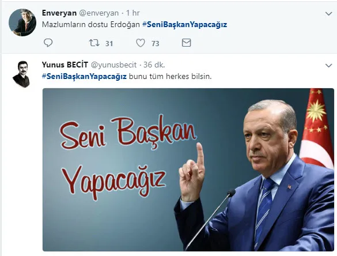Reply to Enveryan's tweet
337x256 pixels.
(x=48, y=43)
